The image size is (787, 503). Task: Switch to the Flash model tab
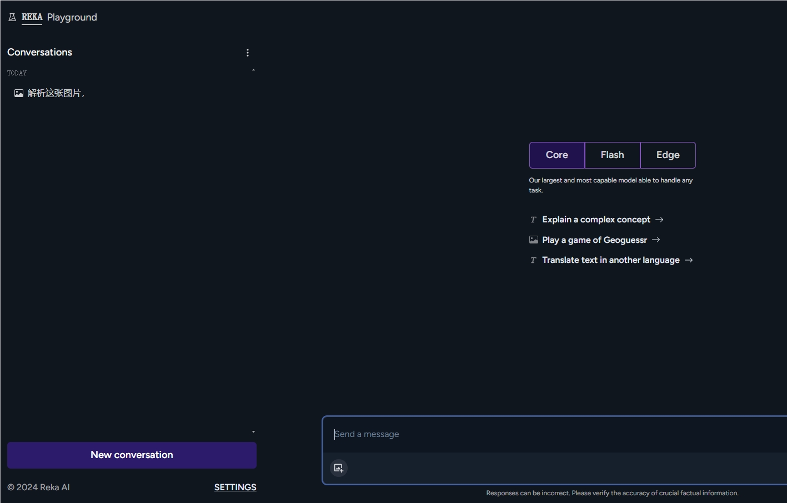click(613, 155)
